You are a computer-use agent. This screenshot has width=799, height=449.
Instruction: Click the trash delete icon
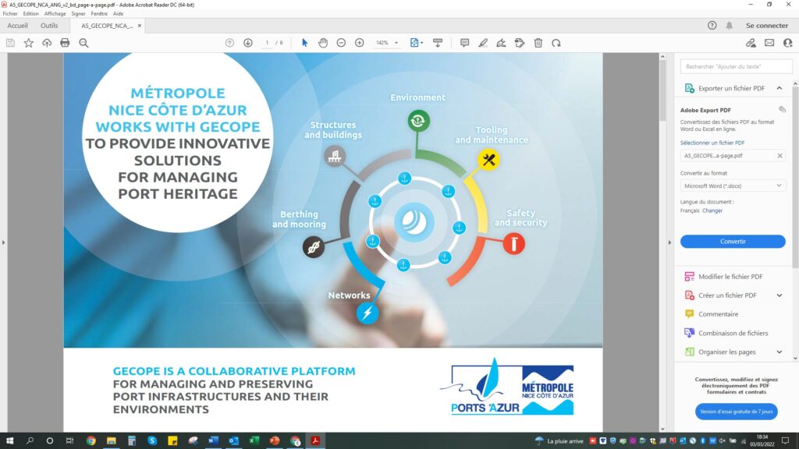pyautogui.click(x=538, y=44)
